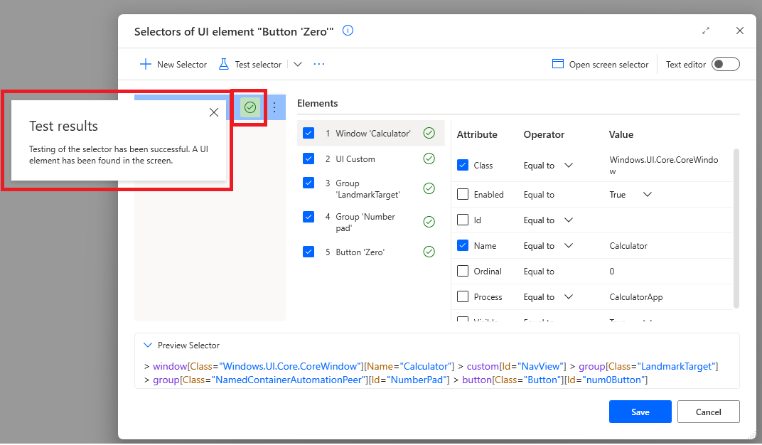Click success icon next to Button 'Zero'
762x445 pixels.
(x=429, y=252)
